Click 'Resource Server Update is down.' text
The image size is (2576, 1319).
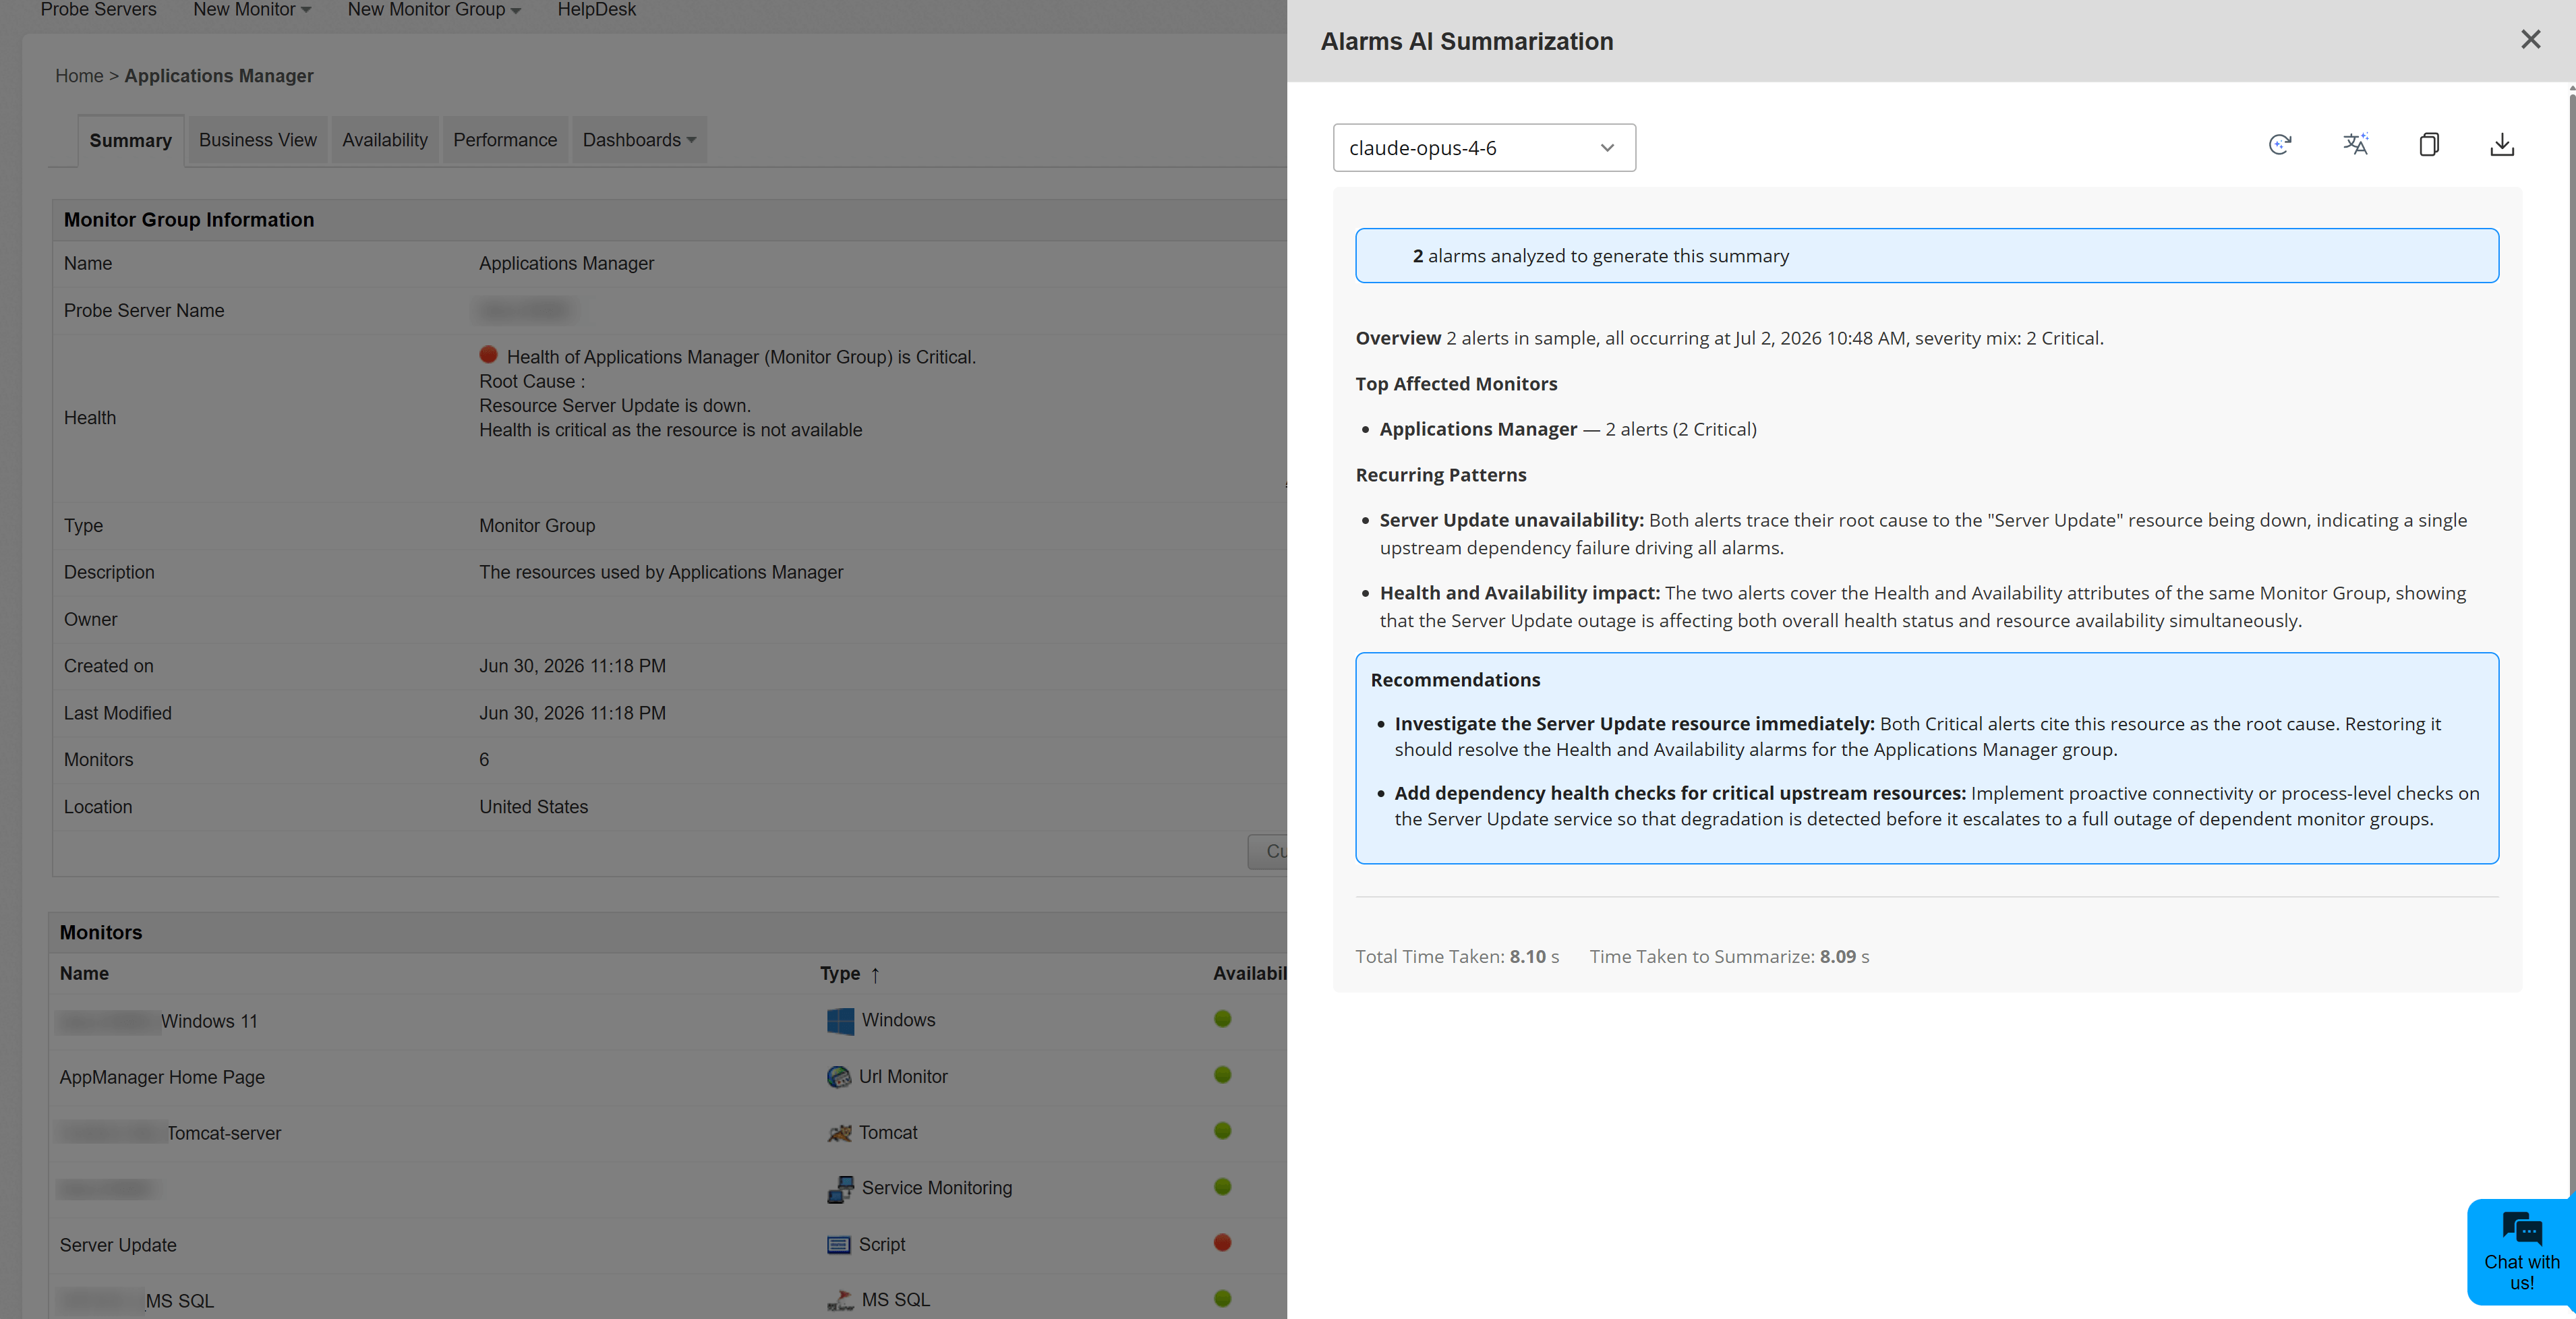(x=614, y=406)
